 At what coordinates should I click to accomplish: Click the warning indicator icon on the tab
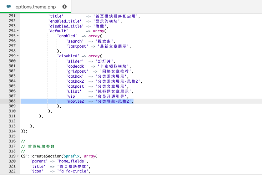point(64,7)
